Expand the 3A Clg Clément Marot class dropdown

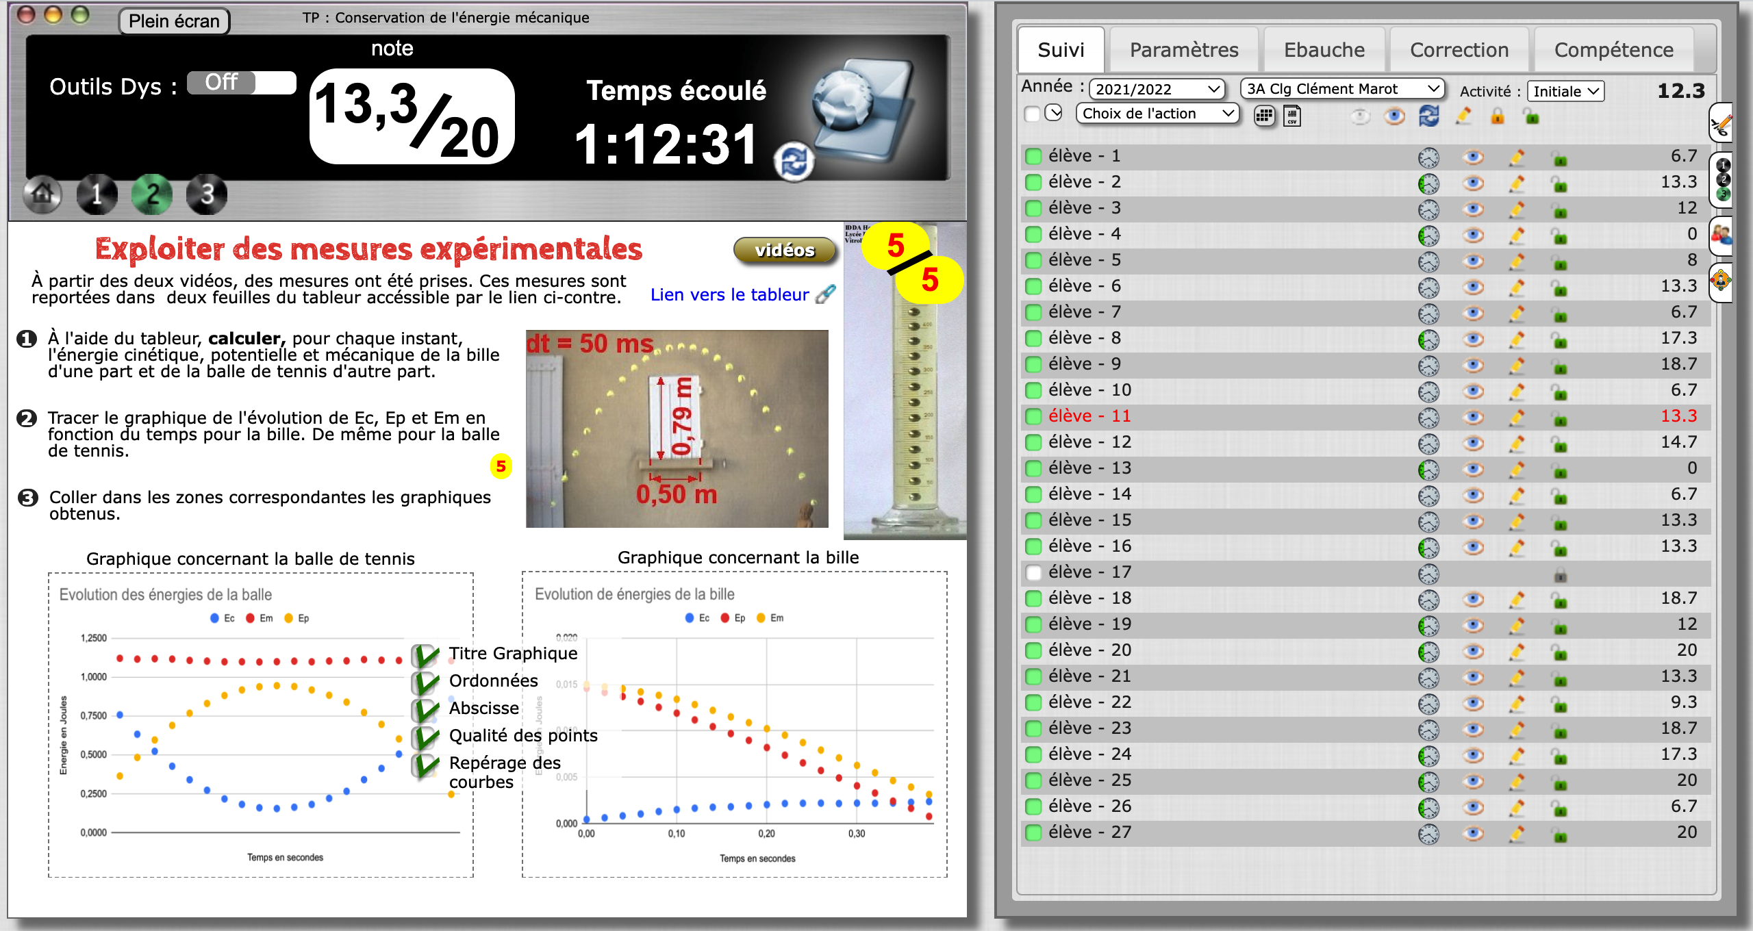(1342, 89)
